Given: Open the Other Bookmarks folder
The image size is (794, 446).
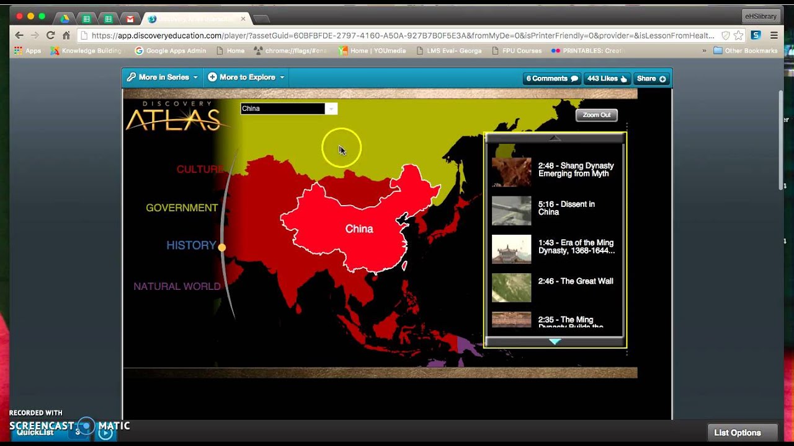Looking at the screenshot, I should (746, 51).
